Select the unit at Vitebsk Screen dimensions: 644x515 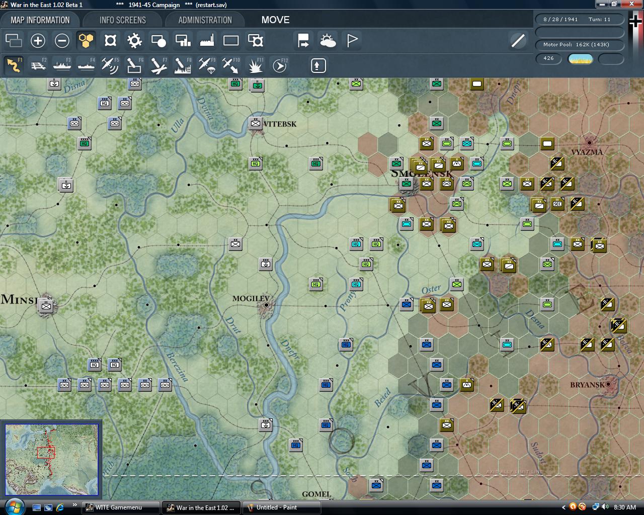256,123
